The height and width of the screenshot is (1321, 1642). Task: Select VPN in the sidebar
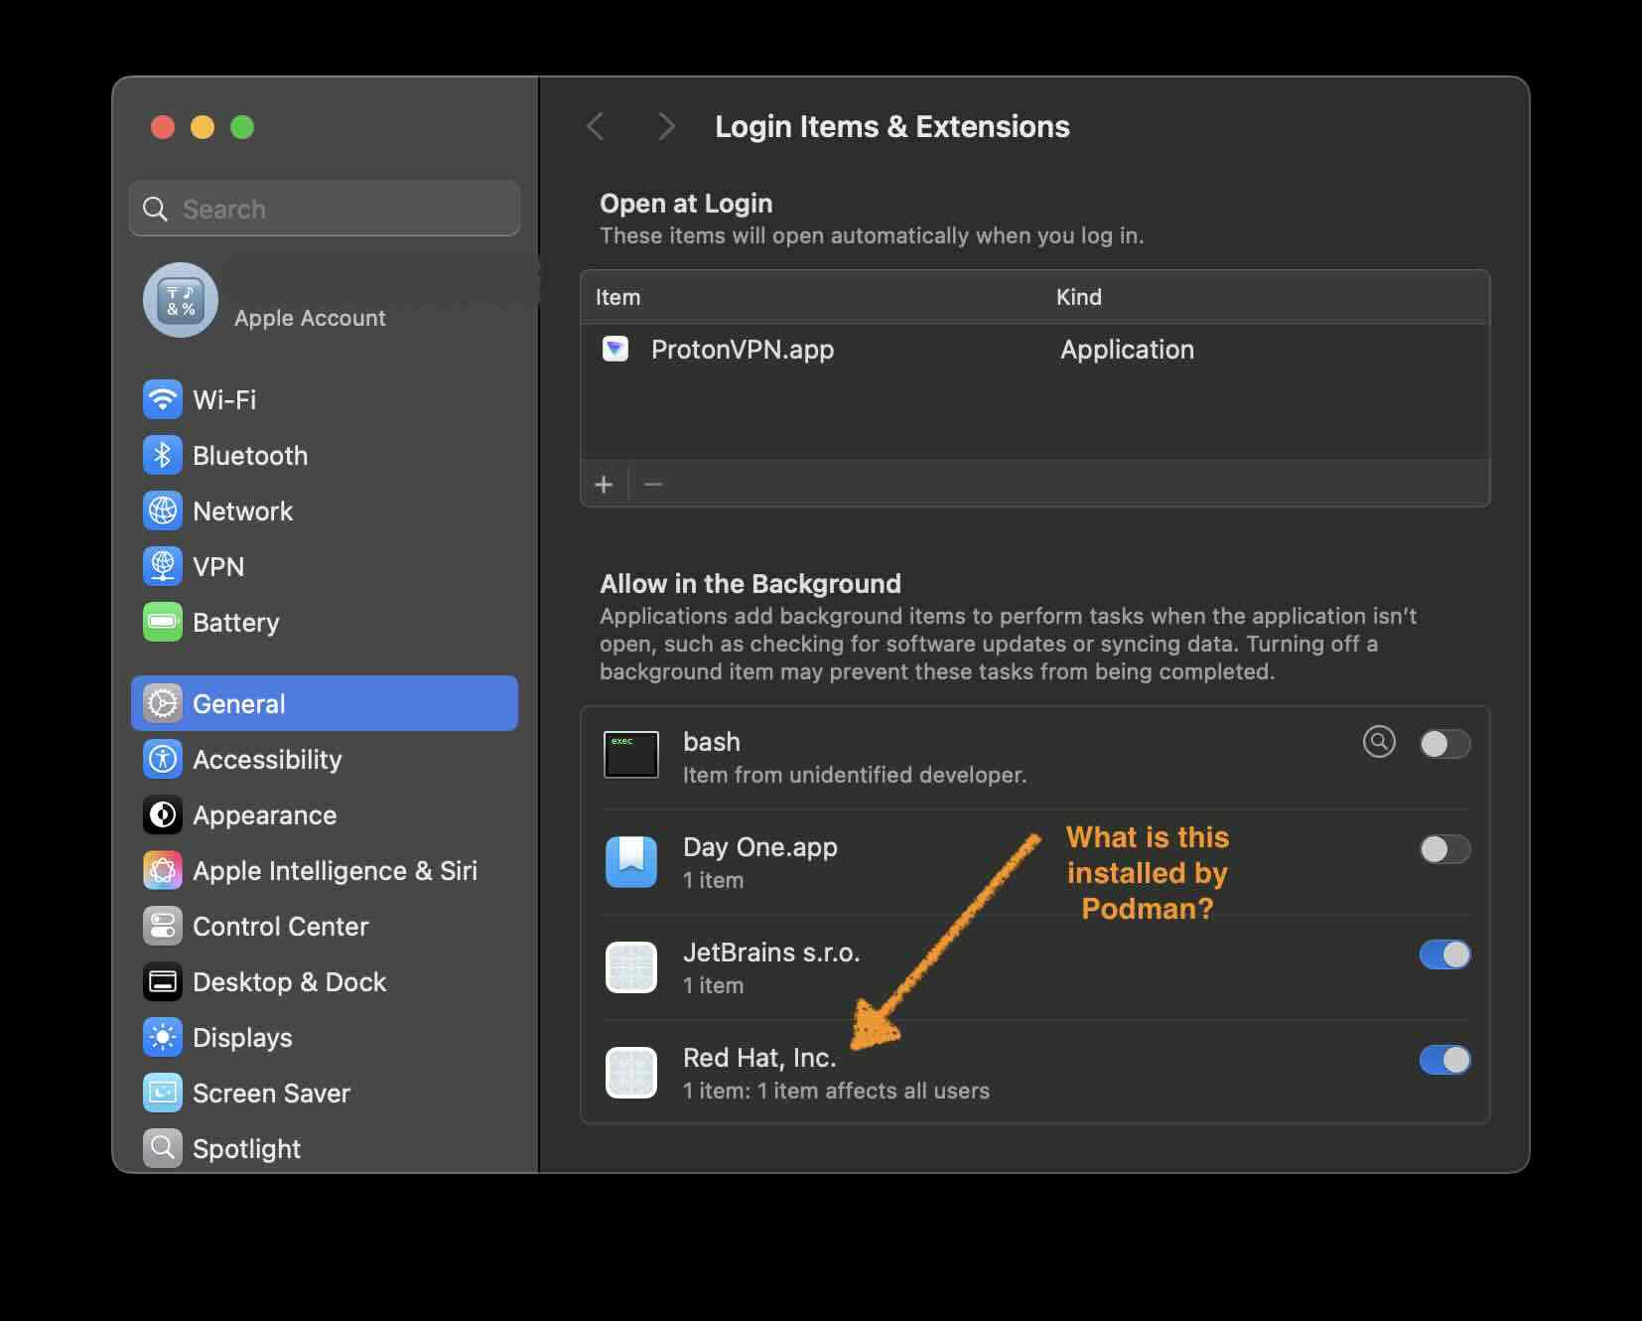click(325, 566)
